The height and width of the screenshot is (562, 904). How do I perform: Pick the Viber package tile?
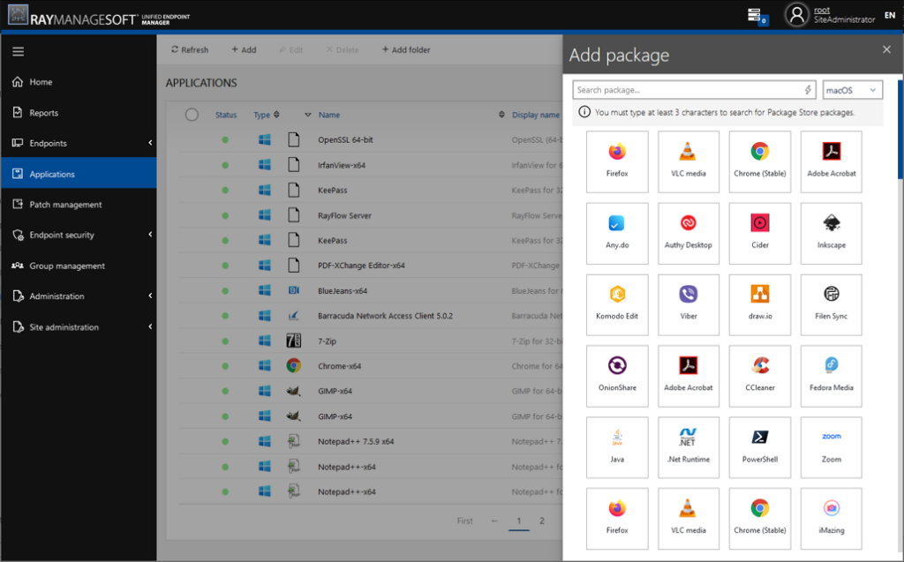point(689,305)
